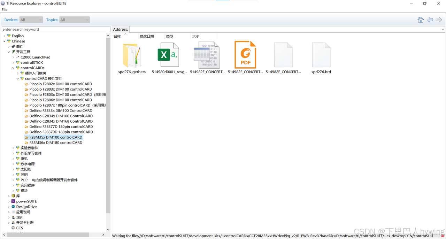This screenshot has height=239, width=446.
Task: Select the 照明 tree item
Action: [24, 175]
